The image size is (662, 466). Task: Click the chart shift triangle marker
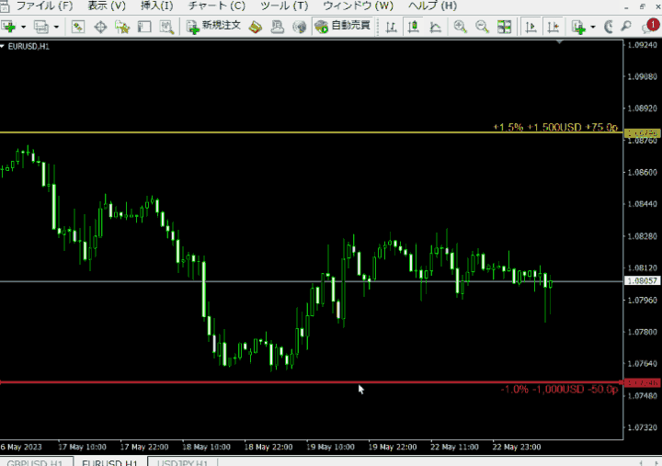click(560, 42)
